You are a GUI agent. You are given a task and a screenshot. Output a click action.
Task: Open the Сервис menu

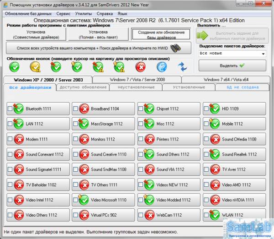[x=63, y=14]
